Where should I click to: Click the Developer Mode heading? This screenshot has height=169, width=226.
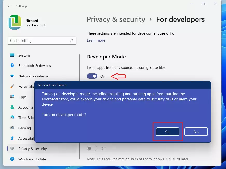point(106,57)
